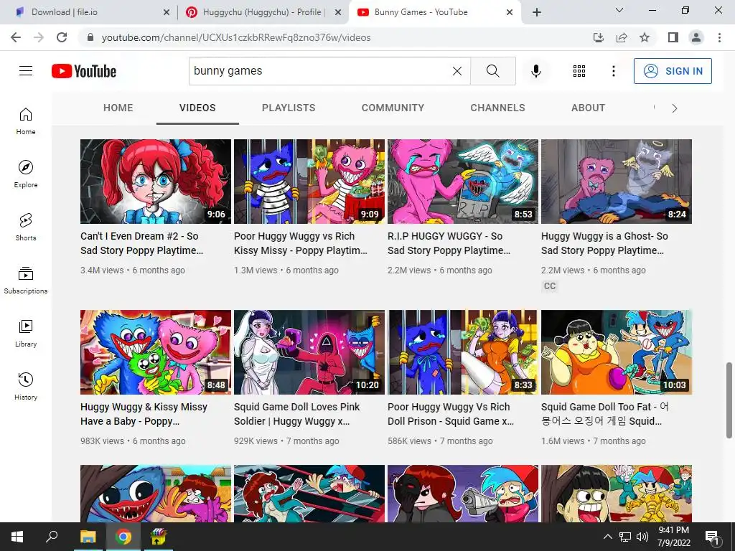Open the taskbar clock and date

tap(673, 537)
